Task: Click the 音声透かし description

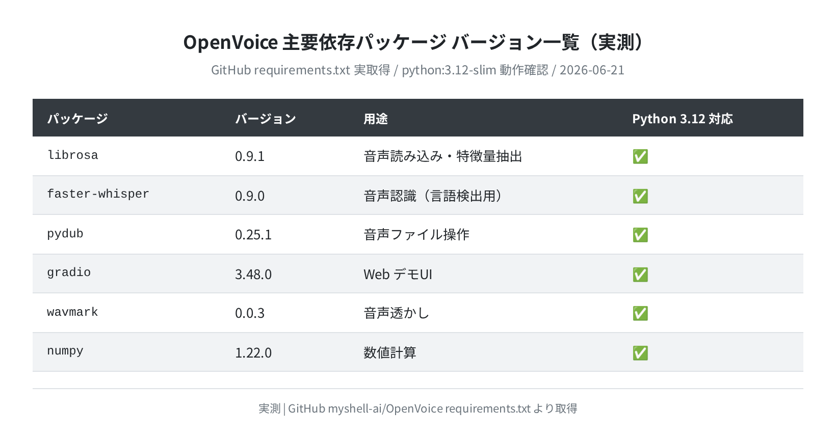Action: point(397,313)
